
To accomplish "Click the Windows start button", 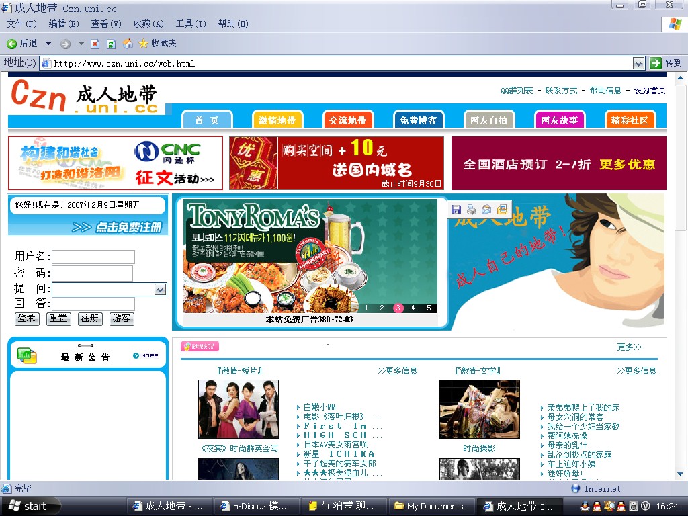I will (30, 506).
